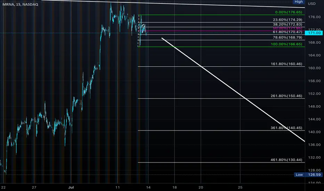Click the USD currency label
This screenshot has width=324, height=191.
(312, 4)
